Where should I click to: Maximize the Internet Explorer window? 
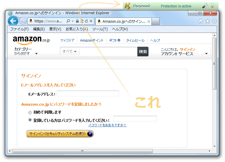[199, 13]
